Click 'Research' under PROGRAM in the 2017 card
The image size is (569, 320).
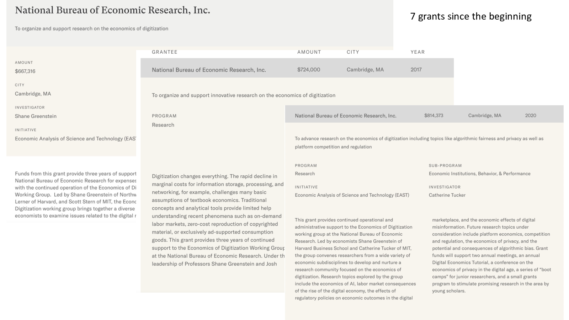pyautogui.click(x=163, y=125)
